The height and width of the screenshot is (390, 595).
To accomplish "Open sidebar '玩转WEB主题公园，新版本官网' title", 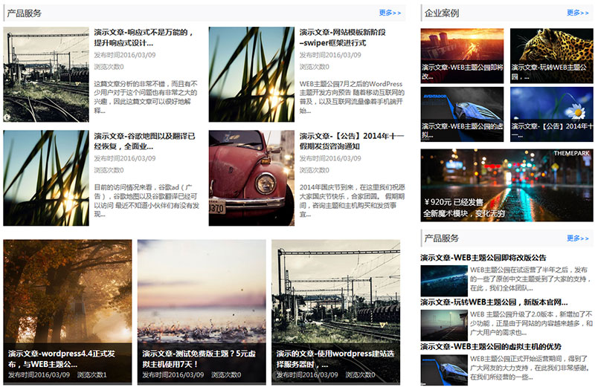I will pyautogui.click(x=494, y=302).
